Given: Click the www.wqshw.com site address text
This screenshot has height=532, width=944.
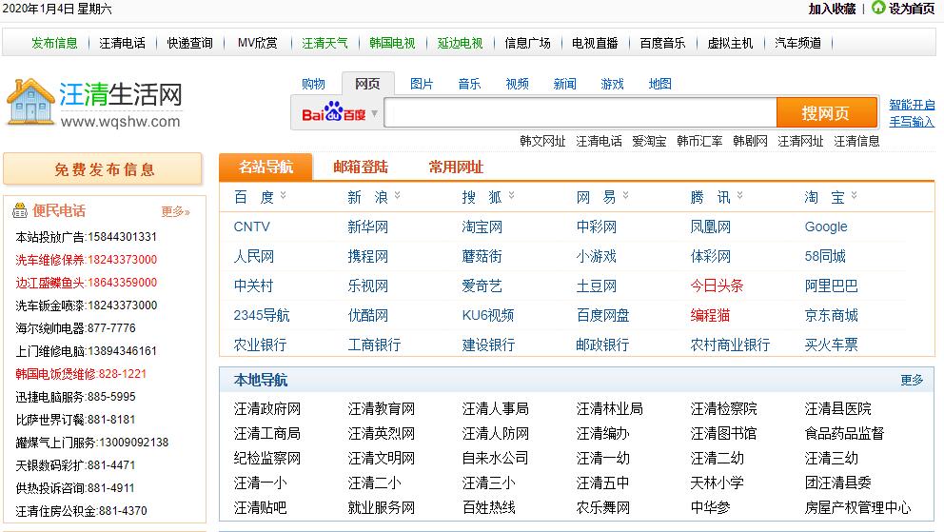Looking at the screenshot, I should (x=120, y=122).
